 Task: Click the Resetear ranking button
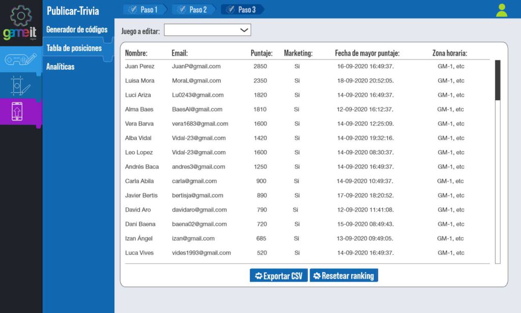tap(344, 275)
